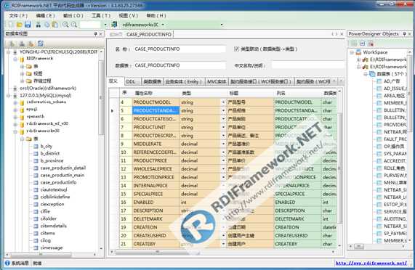Expand the 视图 folder node

(x=23, y=73)
